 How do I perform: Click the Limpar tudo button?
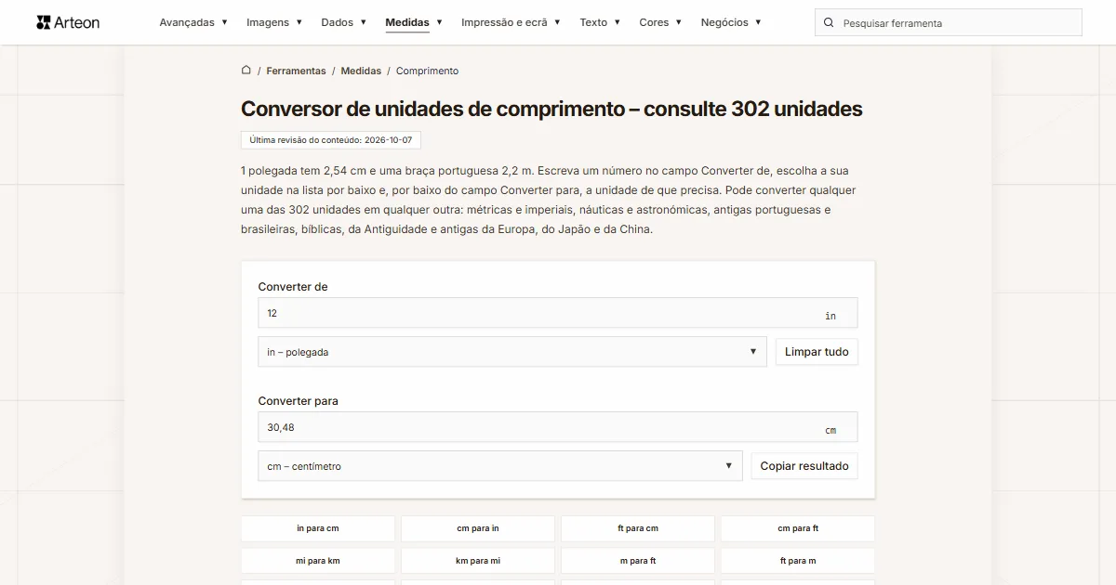[x=817, y=352]
